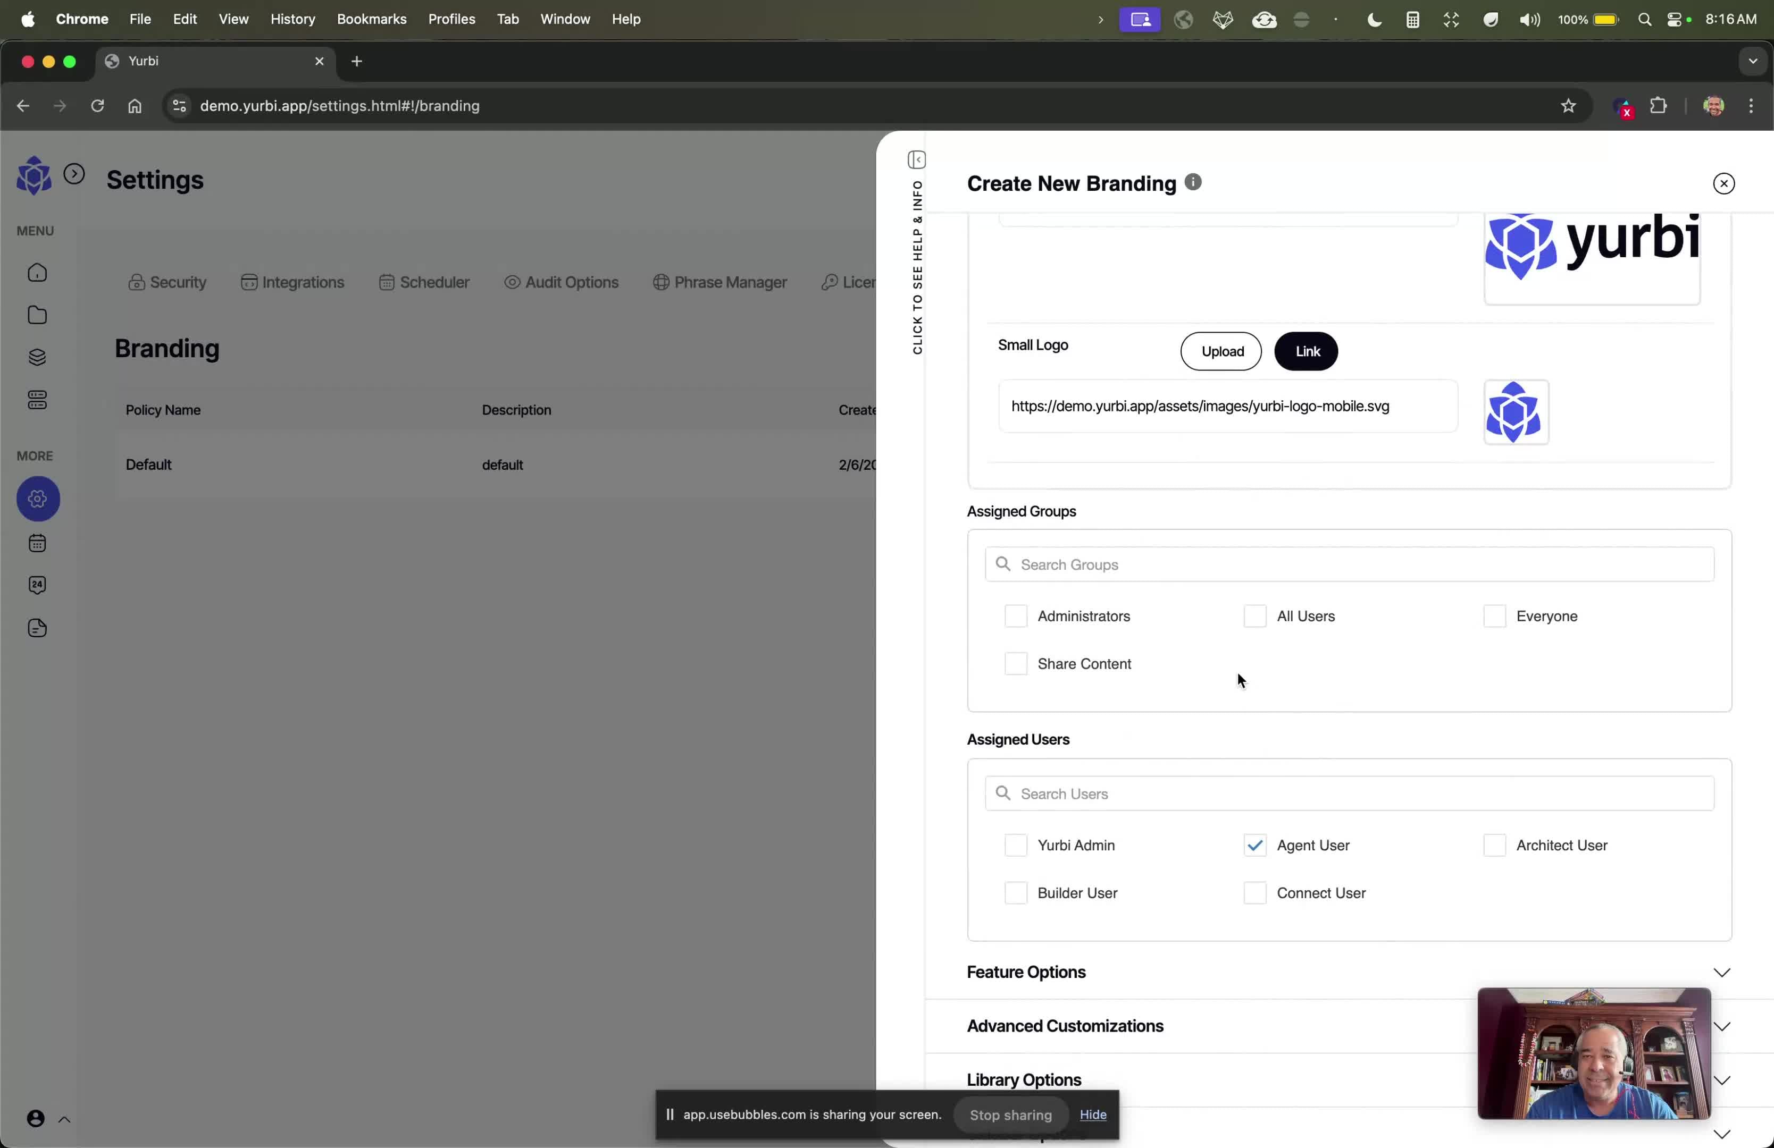The image size is (1774, 1148).
Task: Uncheck the Agent User checkbox
Action: point(1254,846)
